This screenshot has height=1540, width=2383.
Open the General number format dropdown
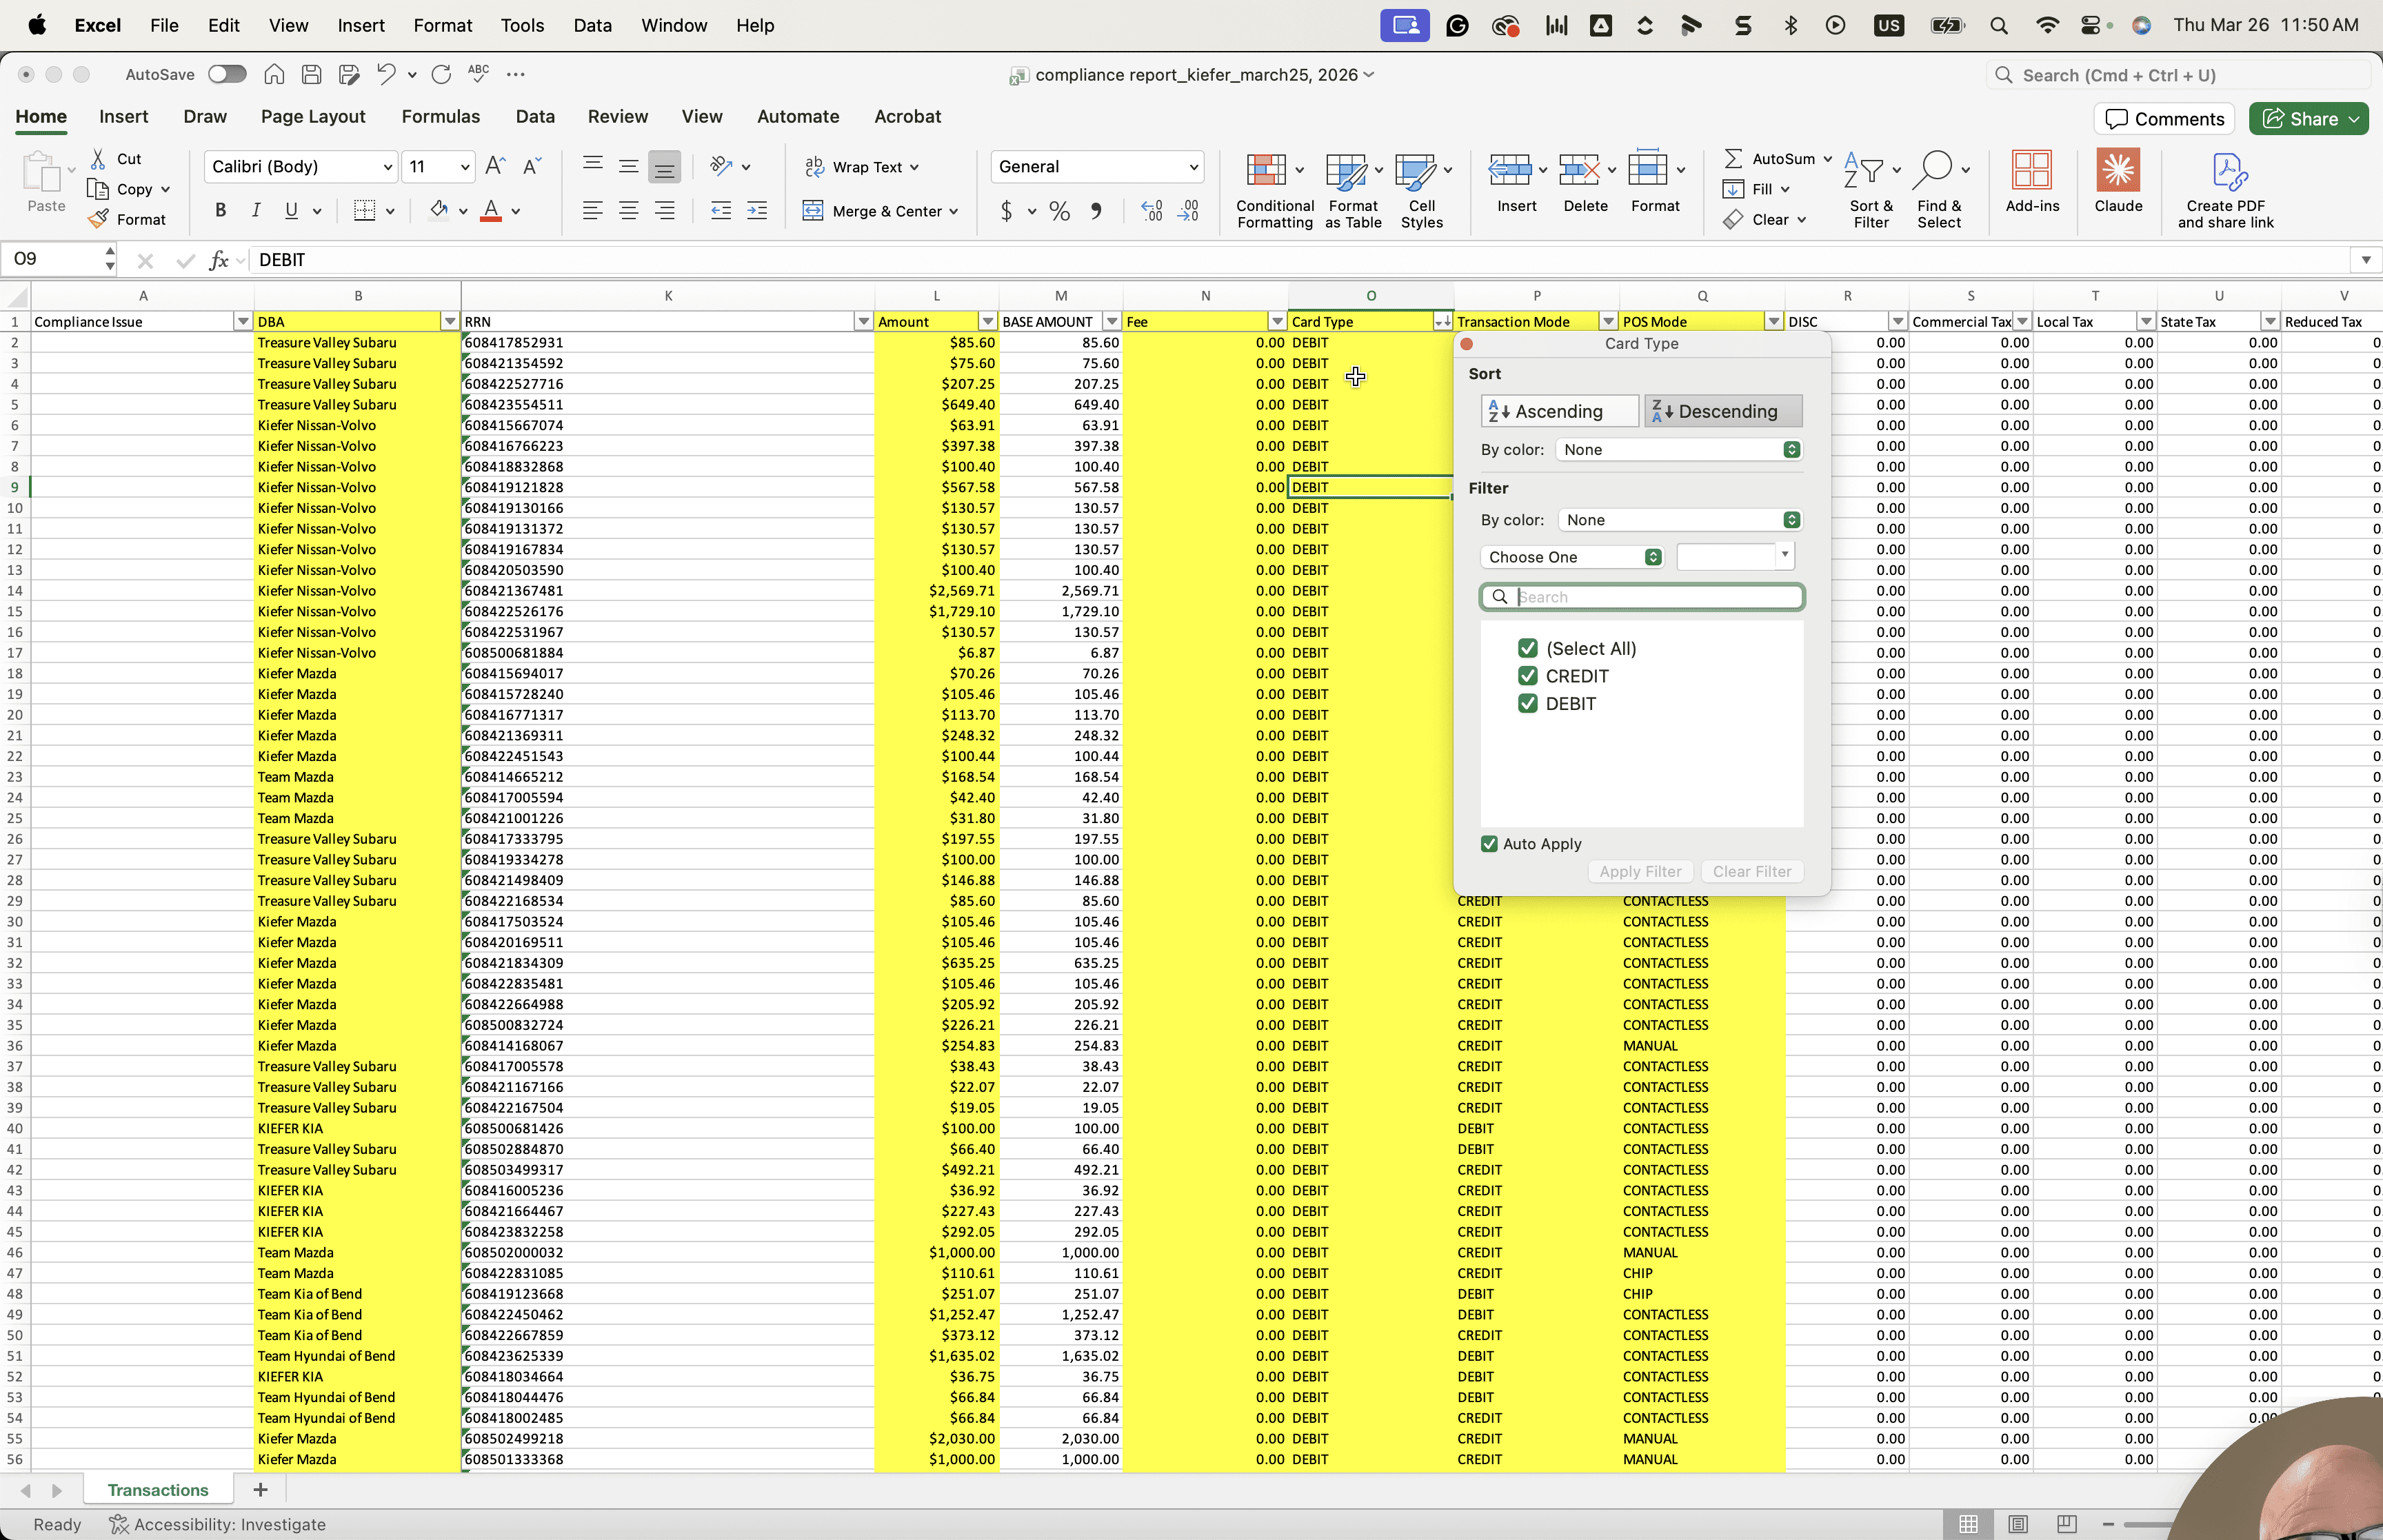click(1193, 167)
